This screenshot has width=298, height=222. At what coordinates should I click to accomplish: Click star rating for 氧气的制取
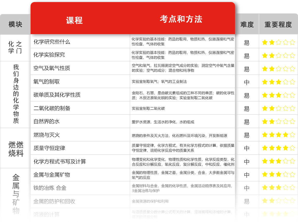[278, 82]
